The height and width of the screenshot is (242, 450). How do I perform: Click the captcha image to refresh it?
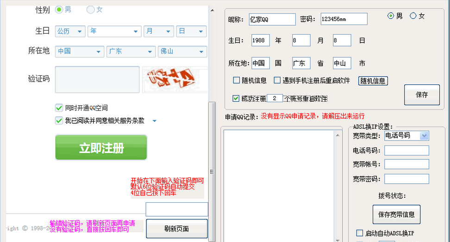(x=175, y=79)
